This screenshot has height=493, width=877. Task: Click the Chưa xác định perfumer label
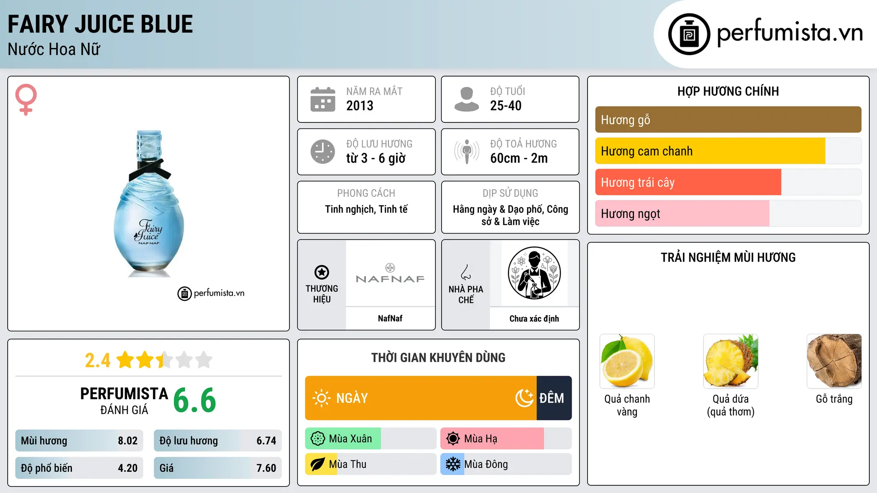tap(534, 319)
